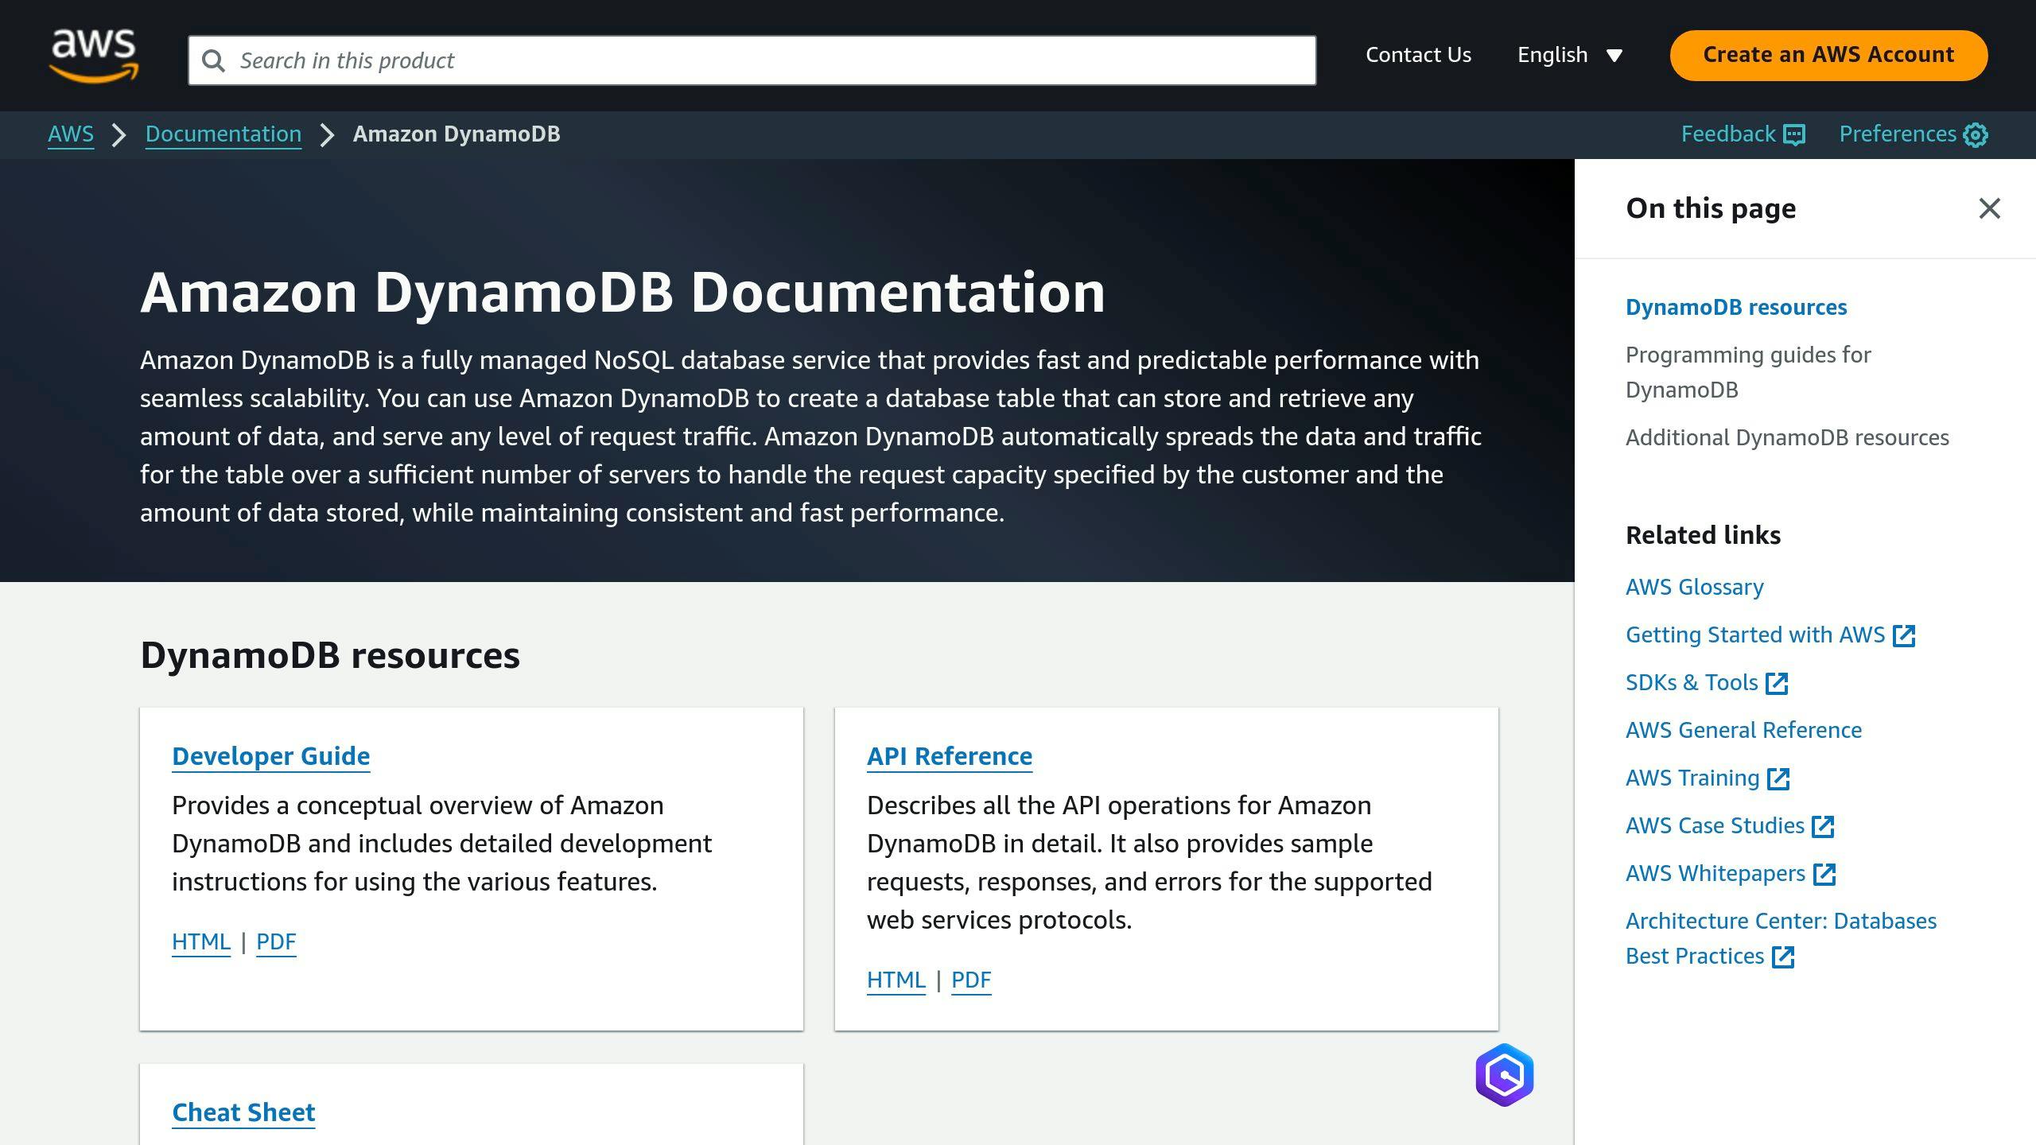Open the API Reference title link
The width and height of the screenshot is (2036, 1145).
pyautogui.click(x=950, y=756)
